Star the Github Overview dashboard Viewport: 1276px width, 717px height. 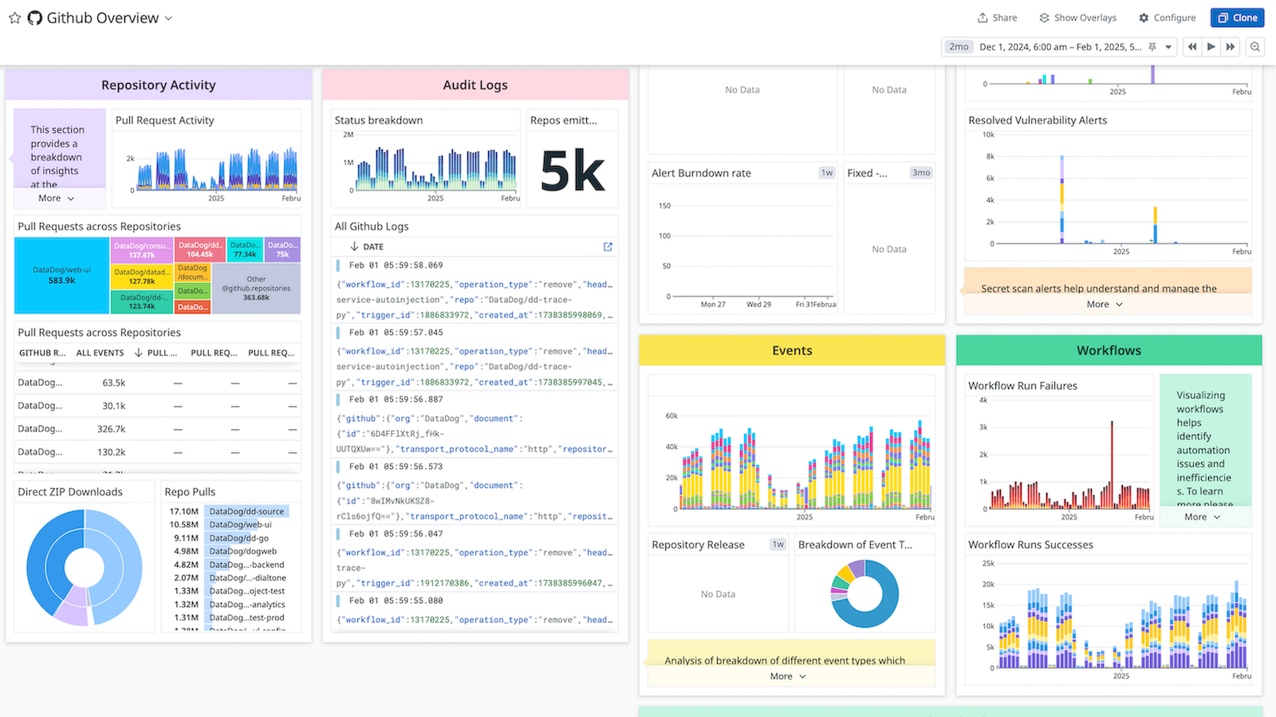14,18
